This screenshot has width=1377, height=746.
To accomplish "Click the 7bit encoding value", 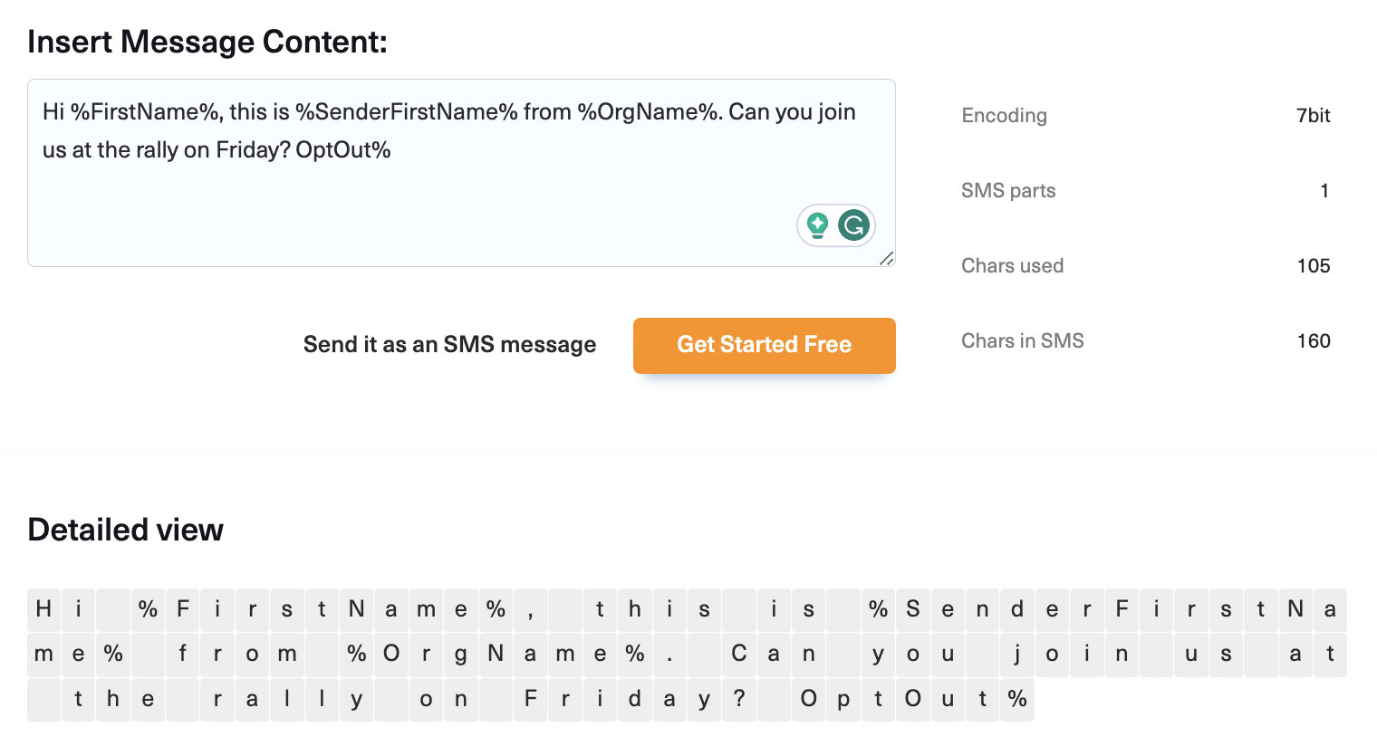I will [x=1313, y=115].
